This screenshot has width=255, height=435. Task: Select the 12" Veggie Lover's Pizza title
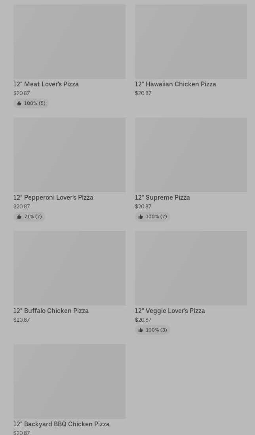coord(170,311)
